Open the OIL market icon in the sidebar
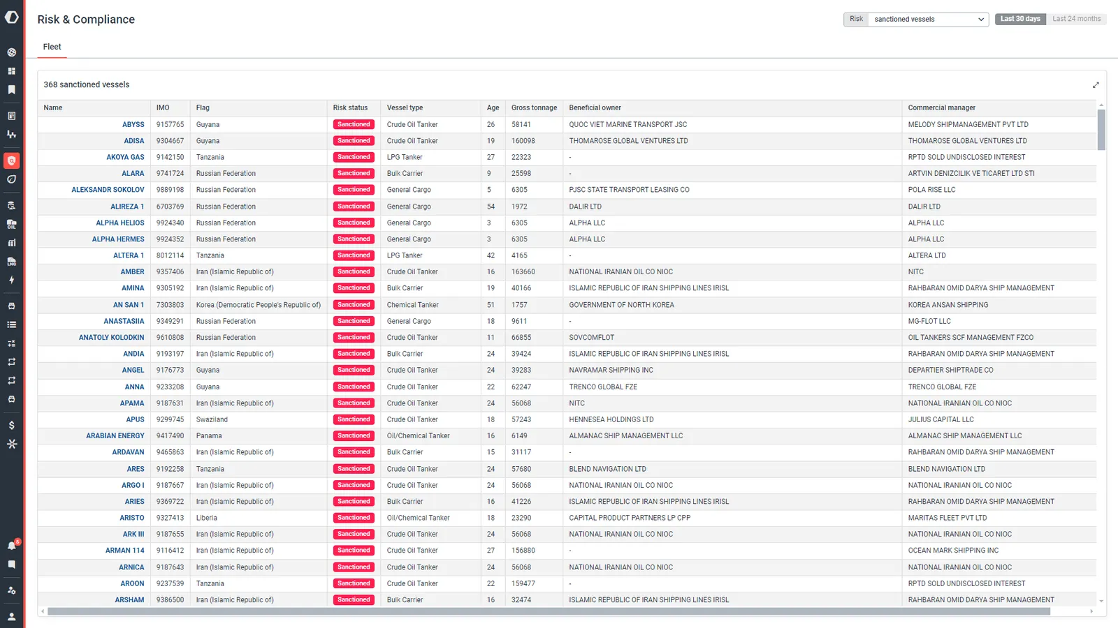The image size is (1118, 628). [x=12, y=225]
